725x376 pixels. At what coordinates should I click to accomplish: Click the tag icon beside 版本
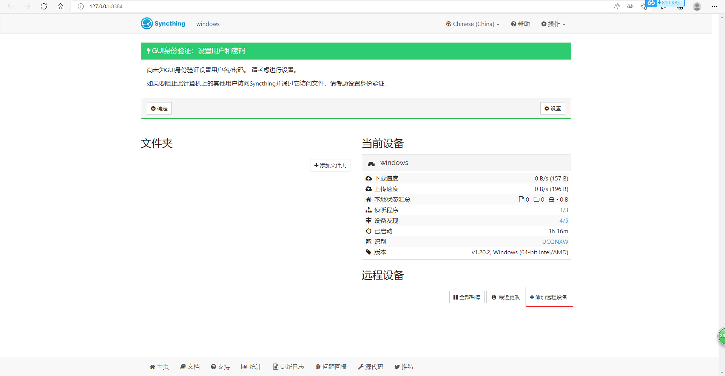[x=369, y=252]
